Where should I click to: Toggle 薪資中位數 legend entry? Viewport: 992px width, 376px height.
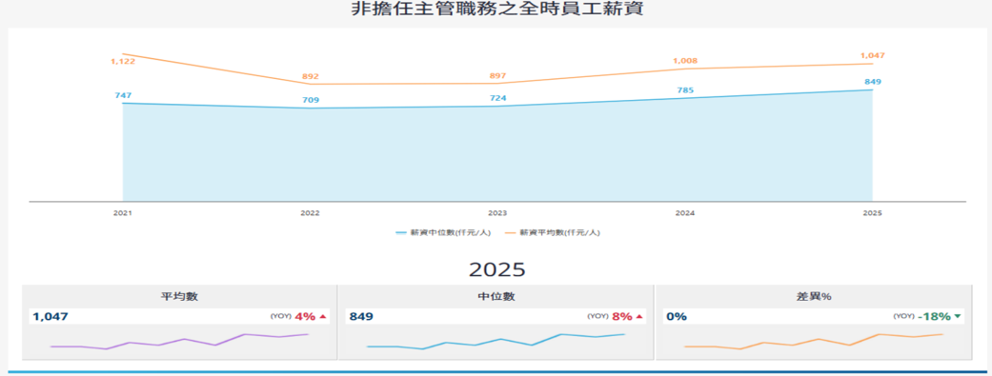pos(443,232)
